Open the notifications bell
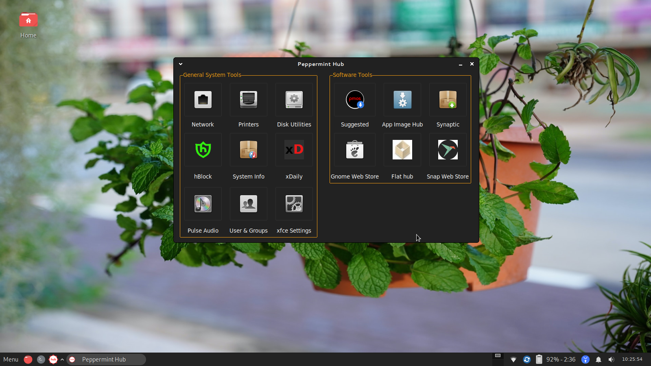The image size is (651, 366). pos(599,359)
